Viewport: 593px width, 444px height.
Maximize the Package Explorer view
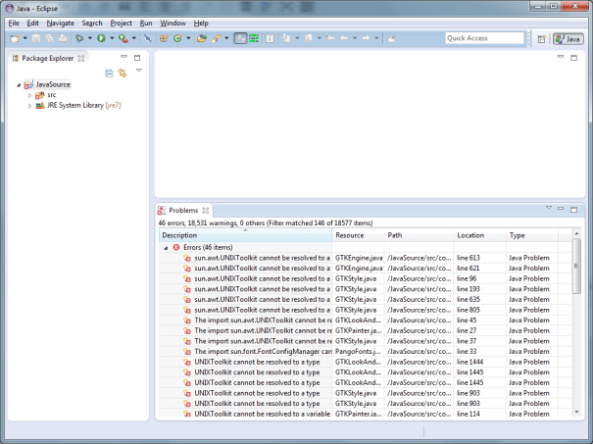pyautogui.click(x=137, y=58)
